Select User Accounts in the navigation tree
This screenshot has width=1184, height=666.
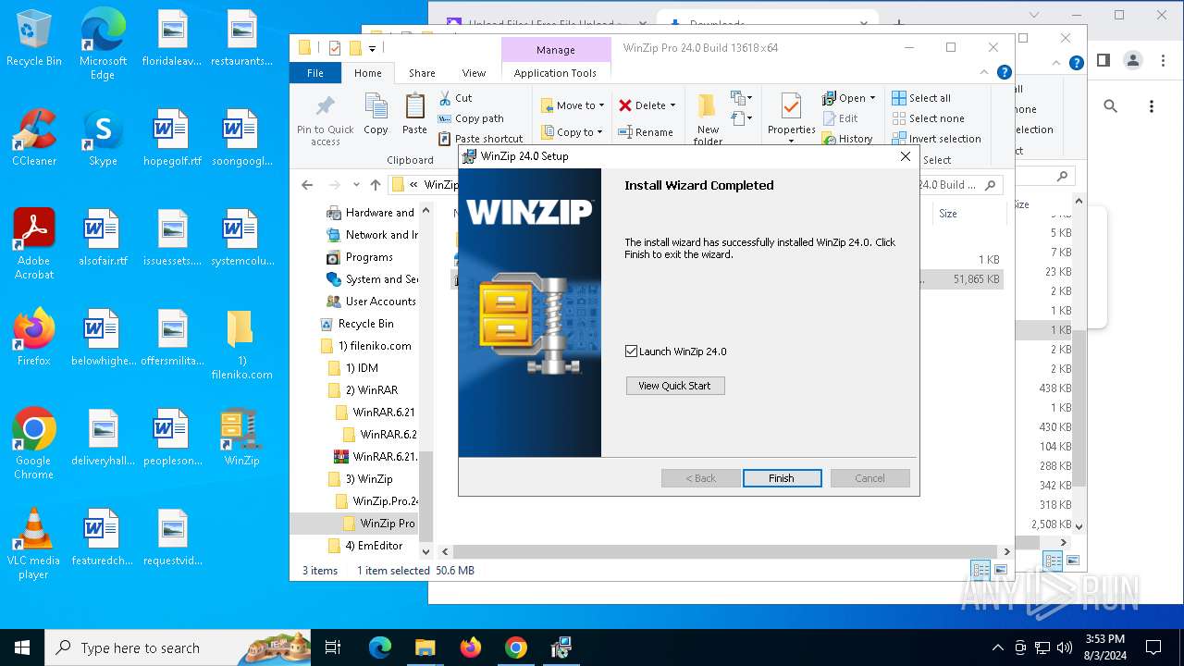click(371, 302)
